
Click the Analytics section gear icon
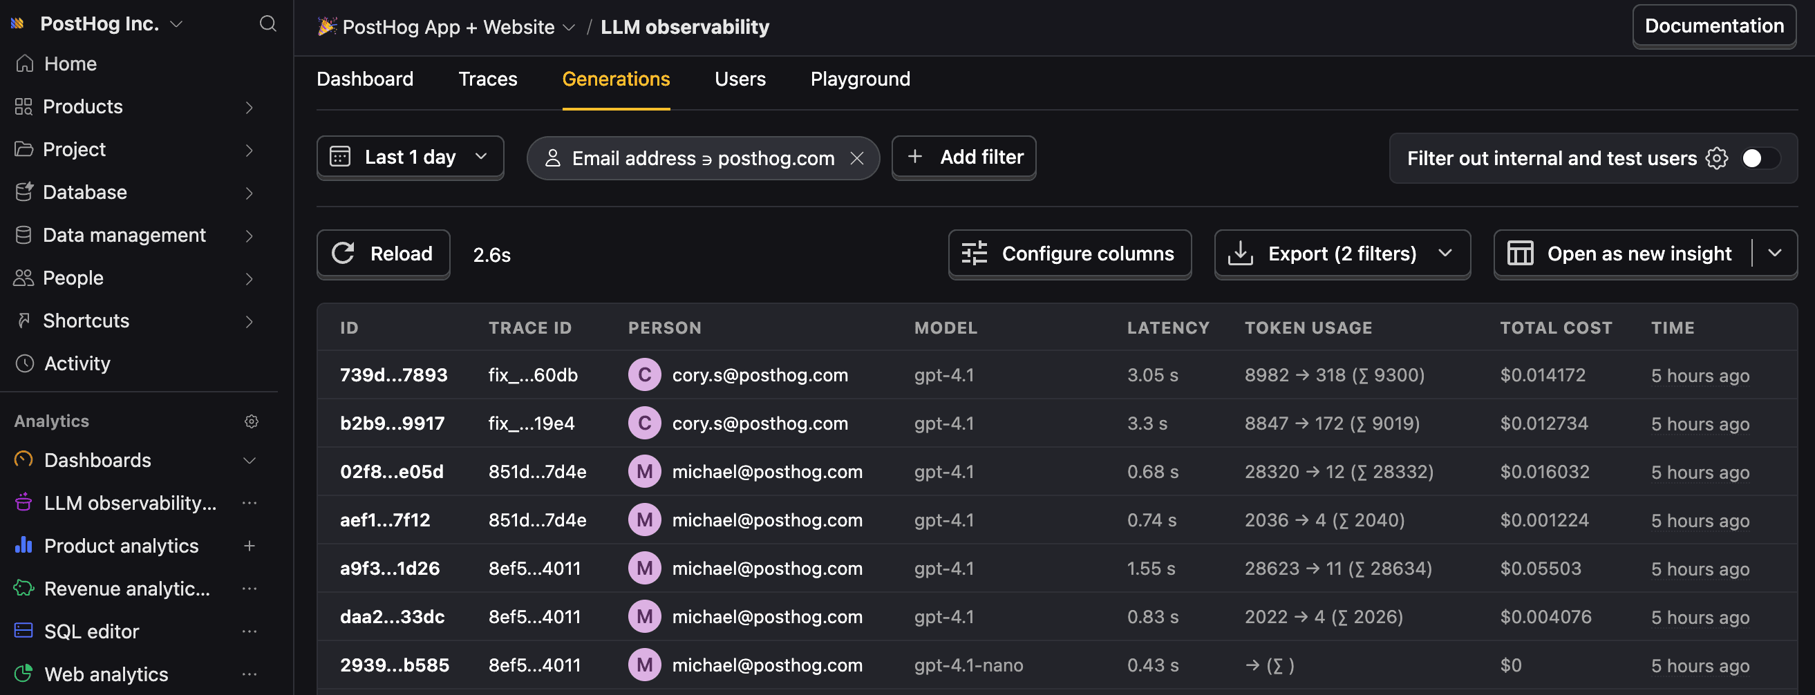[x=252, y=421]
